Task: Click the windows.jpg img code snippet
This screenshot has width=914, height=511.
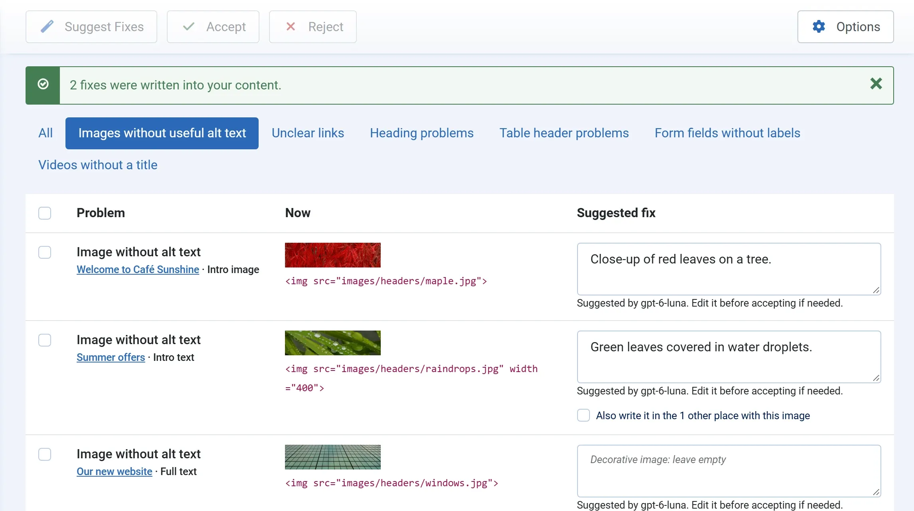Action: tap(392, 483)
